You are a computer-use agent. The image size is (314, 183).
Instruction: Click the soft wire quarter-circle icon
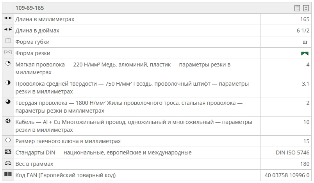click(x=8, y=64)
